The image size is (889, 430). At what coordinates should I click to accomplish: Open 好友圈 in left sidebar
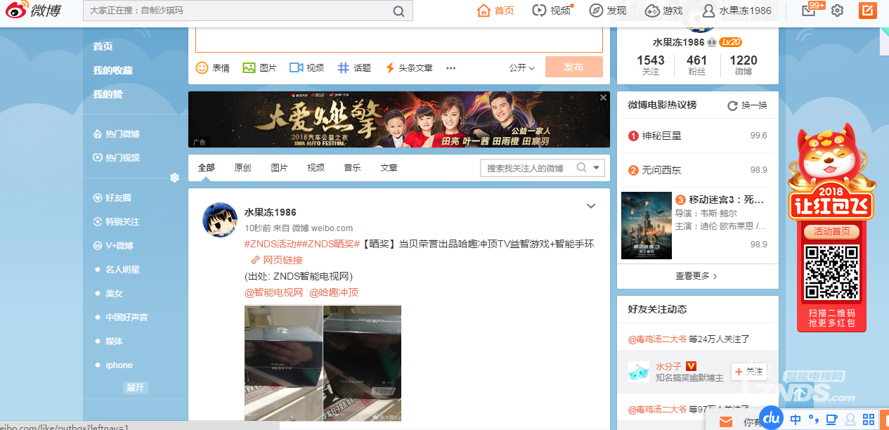coord(112,198)
